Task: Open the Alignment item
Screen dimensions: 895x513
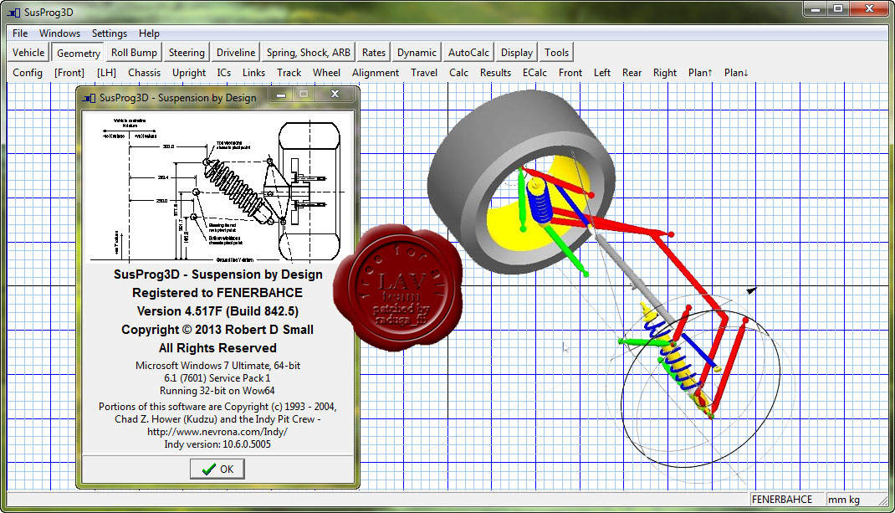Action: click(x=375, y=73)
